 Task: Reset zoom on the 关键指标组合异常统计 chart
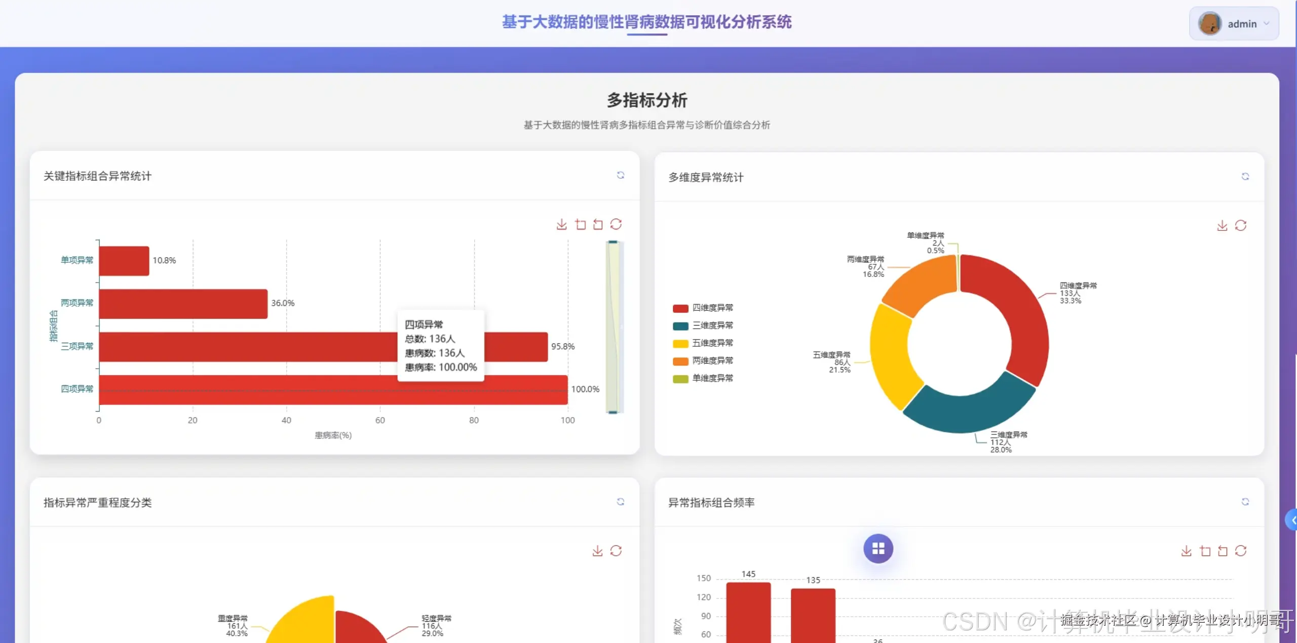click(x=599, y=224)
